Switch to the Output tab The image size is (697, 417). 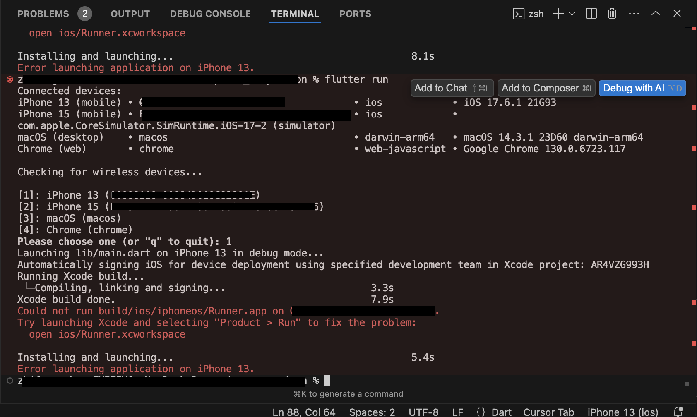(x=130, y=14)
